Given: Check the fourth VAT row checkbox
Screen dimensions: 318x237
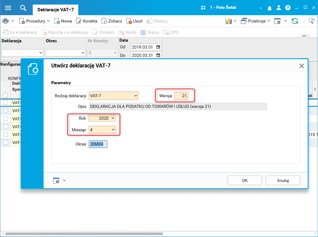Looking at the screenshot, I should 6,126.
